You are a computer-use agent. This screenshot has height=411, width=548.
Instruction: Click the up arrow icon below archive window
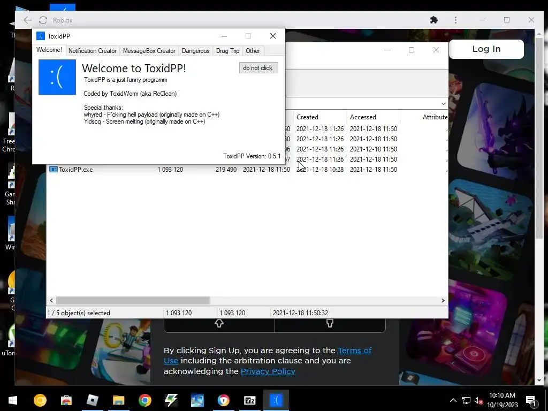pyautogui.click(x=219, y=323)
